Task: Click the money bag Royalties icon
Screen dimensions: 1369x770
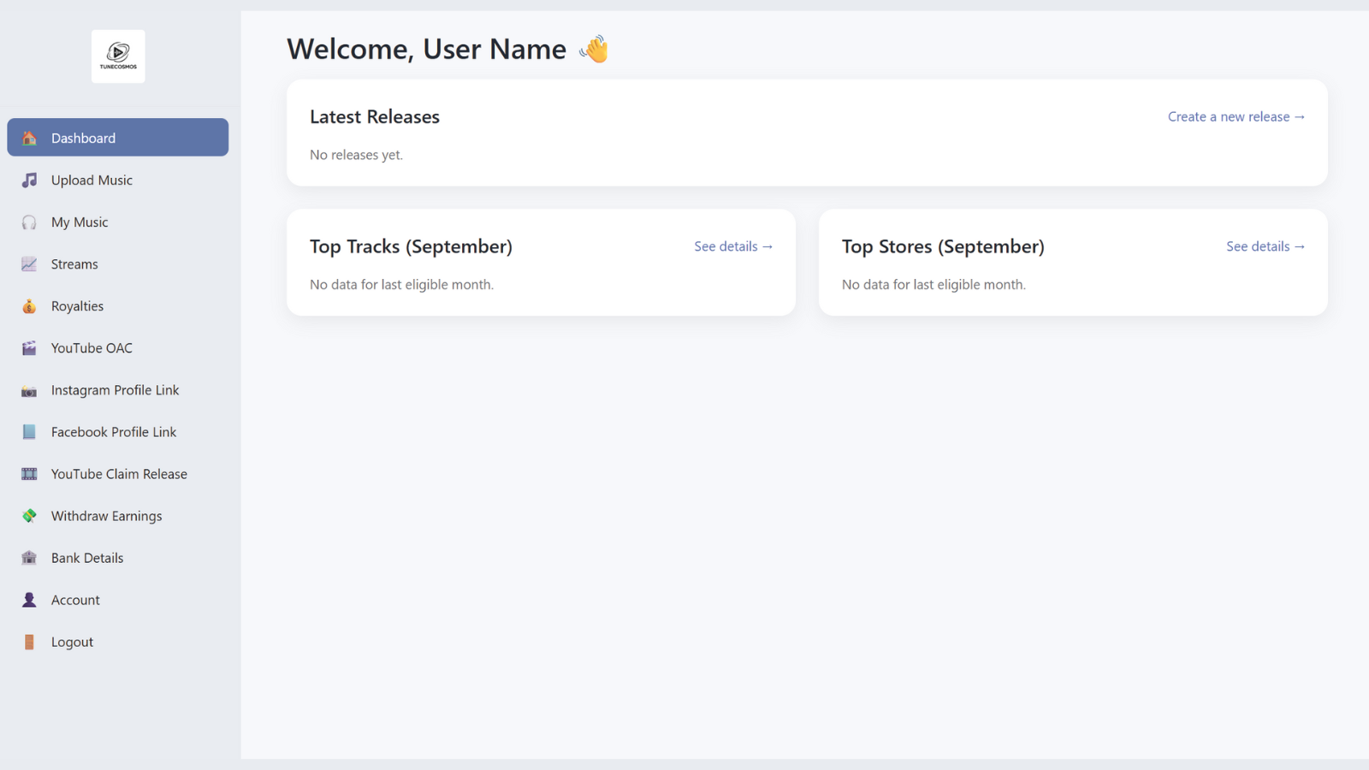Action: pyautogui.click(x=29, y=306)
